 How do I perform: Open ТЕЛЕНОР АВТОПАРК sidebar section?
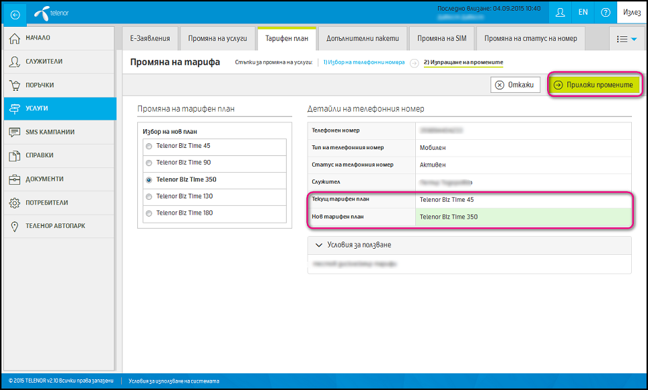click(x=59, y=227)
